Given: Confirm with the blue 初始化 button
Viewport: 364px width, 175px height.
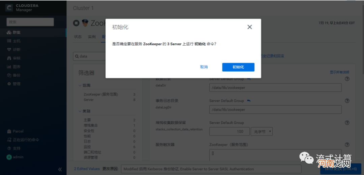Looking at the screenshot, I should coord(238,67).
